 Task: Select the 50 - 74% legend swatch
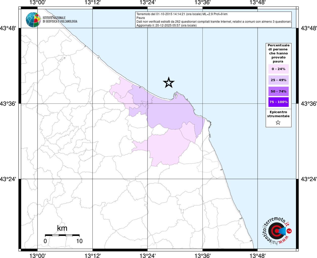point(278,91)
